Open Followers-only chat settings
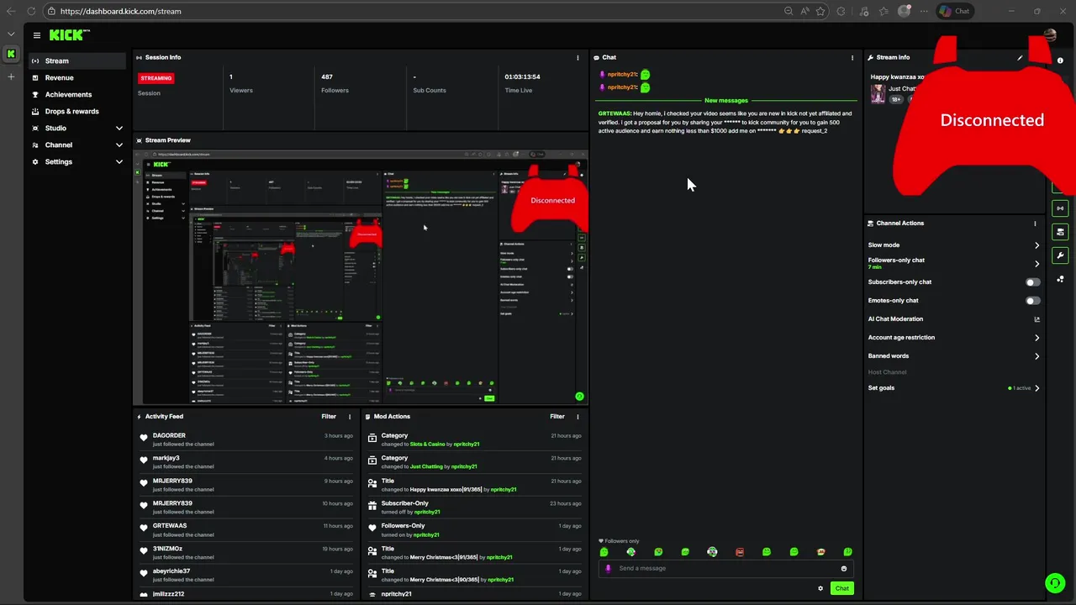1076x605 pixels. coord(954,263)
